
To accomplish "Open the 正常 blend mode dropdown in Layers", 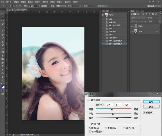I will (x=137, y=18).
